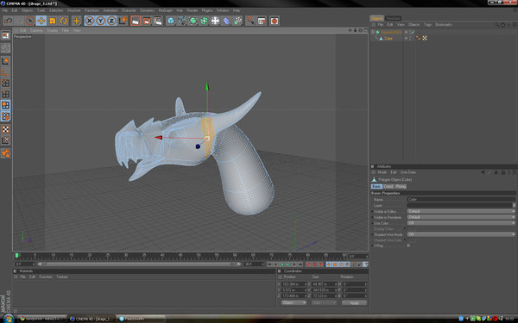The image size is (518, 323).
Task: Open the Visible in Editor dropdown
Action: pos(461,211)
